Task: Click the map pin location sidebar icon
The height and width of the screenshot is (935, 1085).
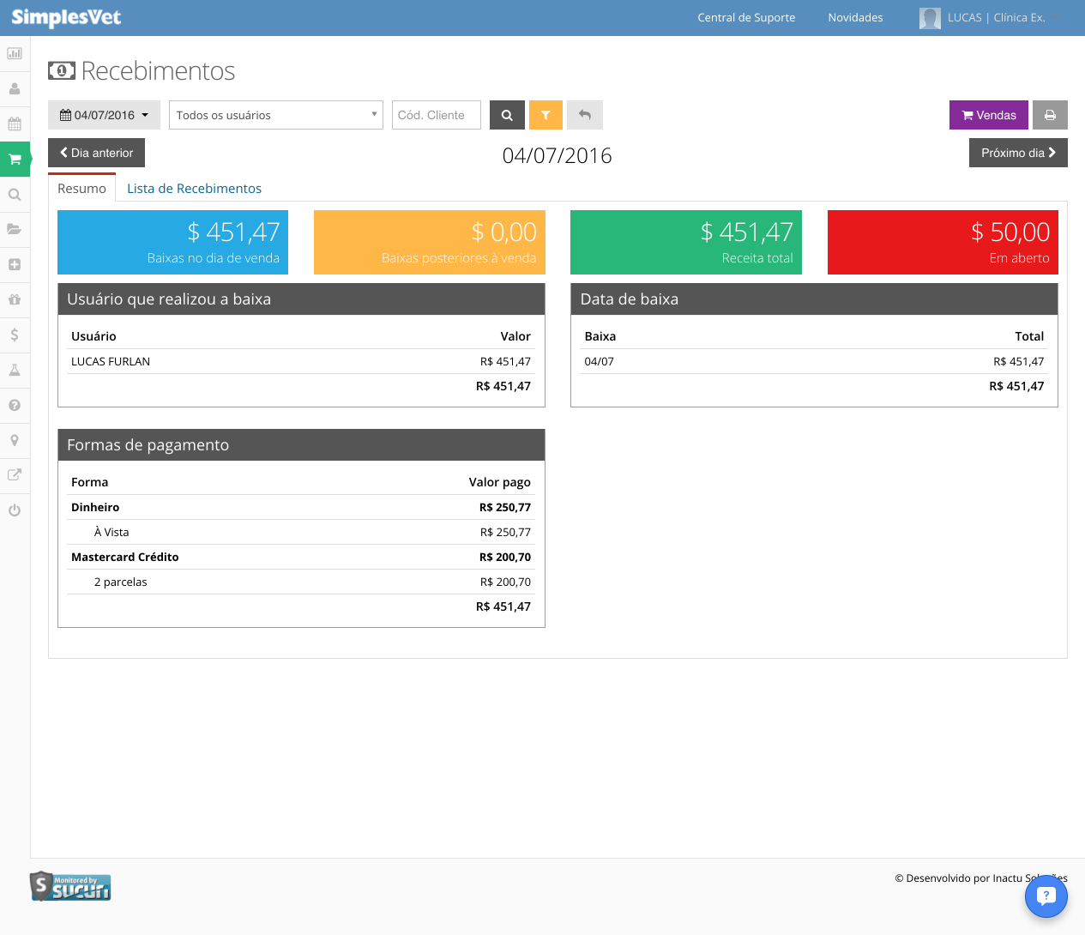Action: 15,440
